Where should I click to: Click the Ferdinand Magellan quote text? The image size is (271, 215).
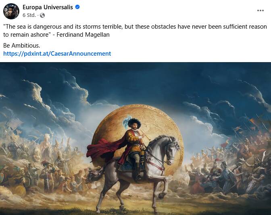tap(135, 31)
